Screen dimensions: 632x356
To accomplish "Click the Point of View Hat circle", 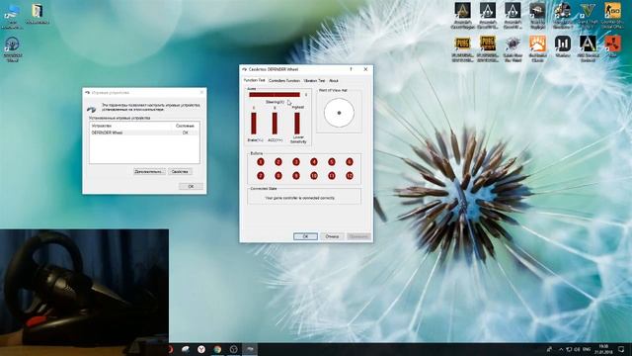I will pyautogui.click(x=339, y=113).
